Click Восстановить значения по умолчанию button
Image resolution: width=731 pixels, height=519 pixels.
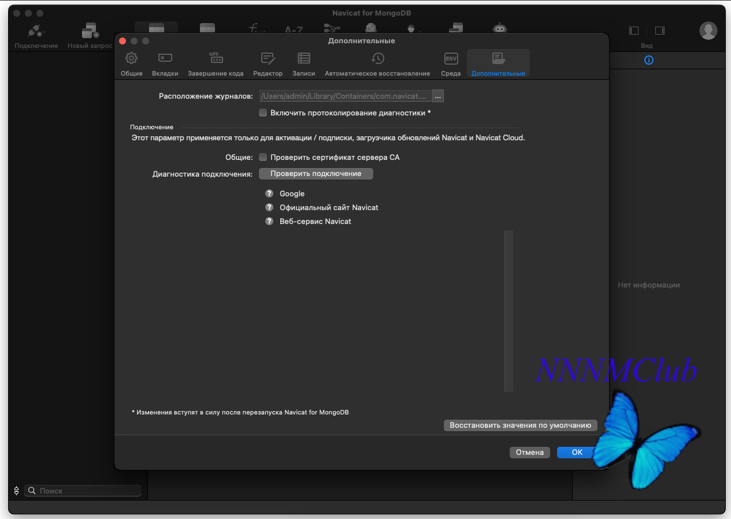pos(520,425)
